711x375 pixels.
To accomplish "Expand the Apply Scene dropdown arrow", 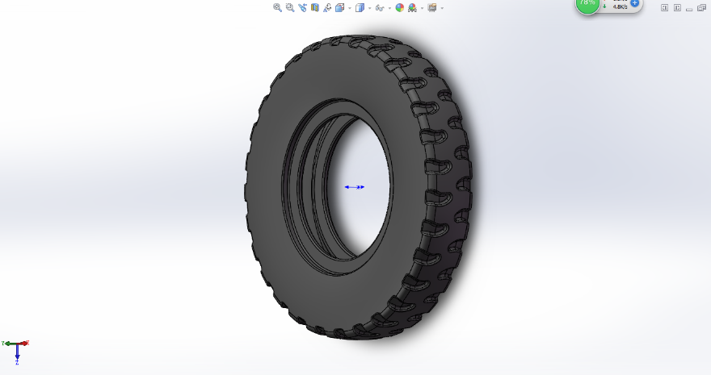I will [x=422, y=8].
